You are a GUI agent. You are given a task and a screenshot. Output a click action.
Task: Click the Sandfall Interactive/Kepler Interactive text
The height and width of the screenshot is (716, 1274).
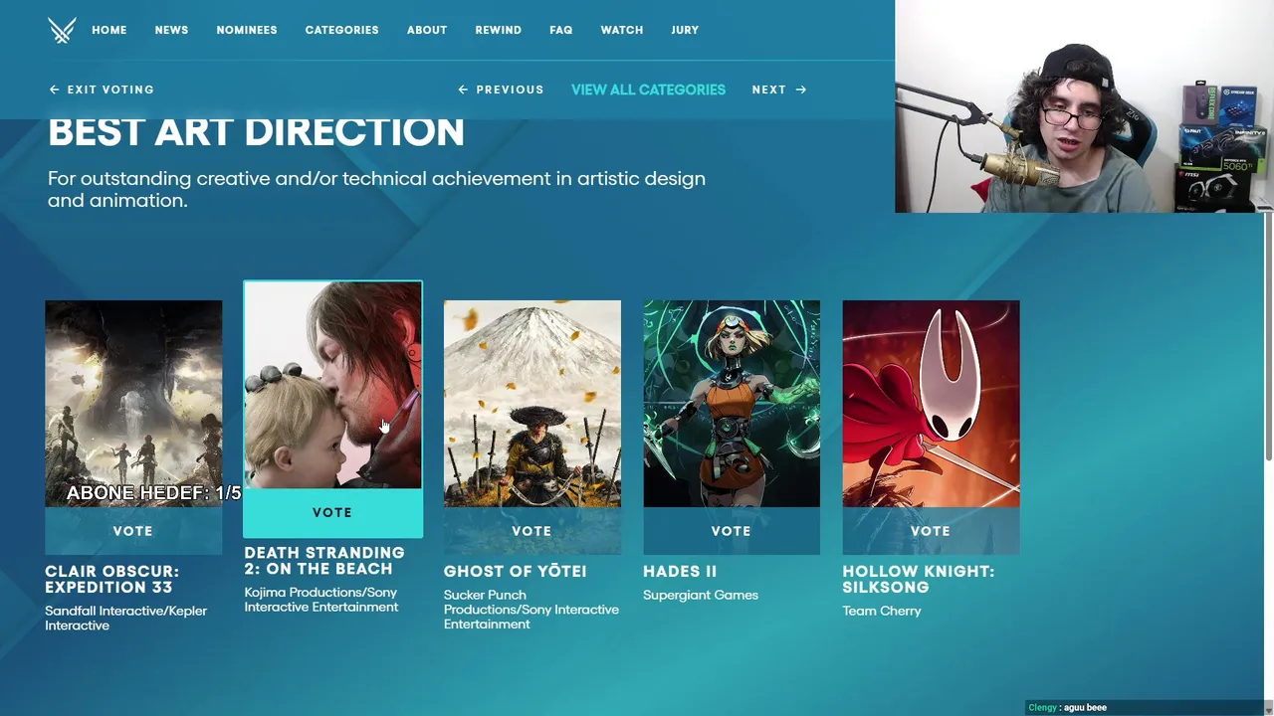[126, 618]
